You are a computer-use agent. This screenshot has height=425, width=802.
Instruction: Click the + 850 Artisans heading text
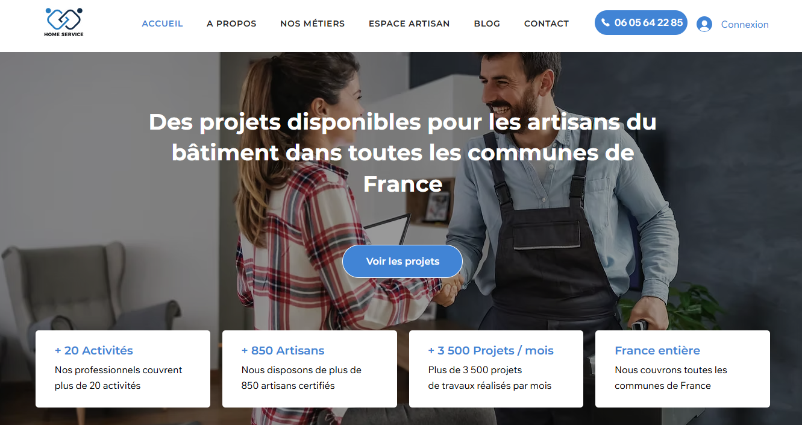click(283, 350)
